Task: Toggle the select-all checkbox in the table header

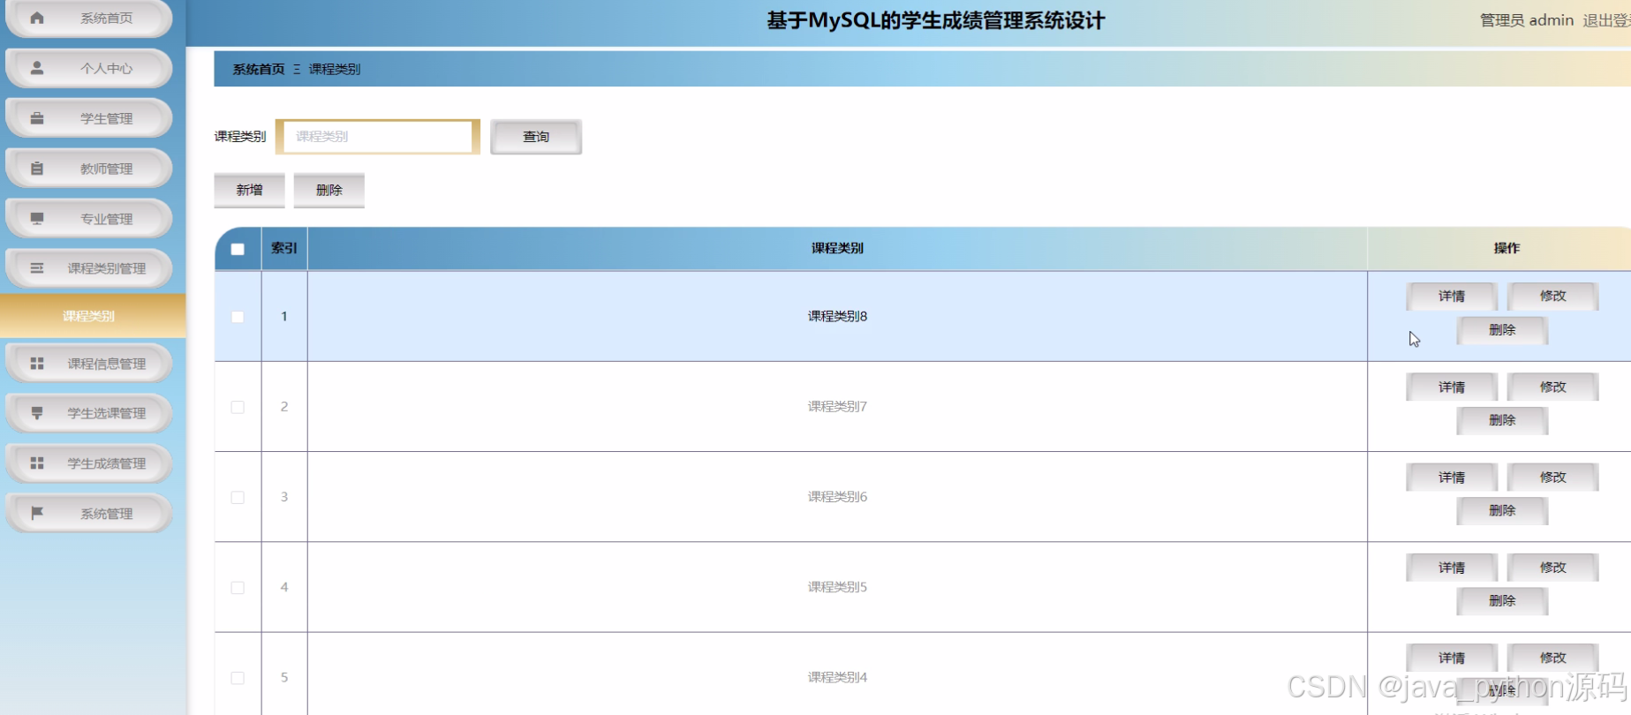Action: pyautogui.click(x=238, y=249)
